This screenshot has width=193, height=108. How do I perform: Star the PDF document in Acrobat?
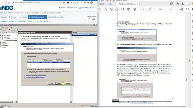[106, 9]
